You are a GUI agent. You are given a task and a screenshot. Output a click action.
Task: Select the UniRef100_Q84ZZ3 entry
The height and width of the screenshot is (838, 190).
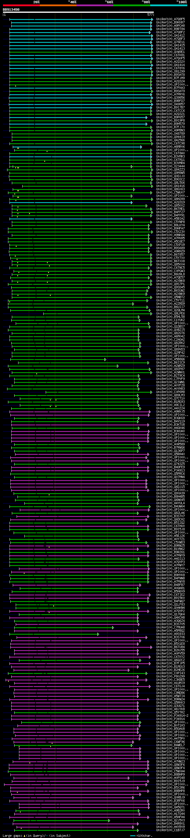pos(170,169)
